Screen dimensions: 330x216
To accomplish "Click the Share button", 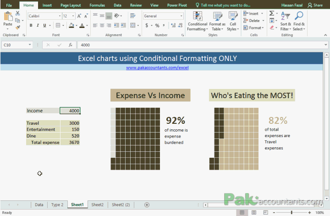I will click(x=315, y=5).
